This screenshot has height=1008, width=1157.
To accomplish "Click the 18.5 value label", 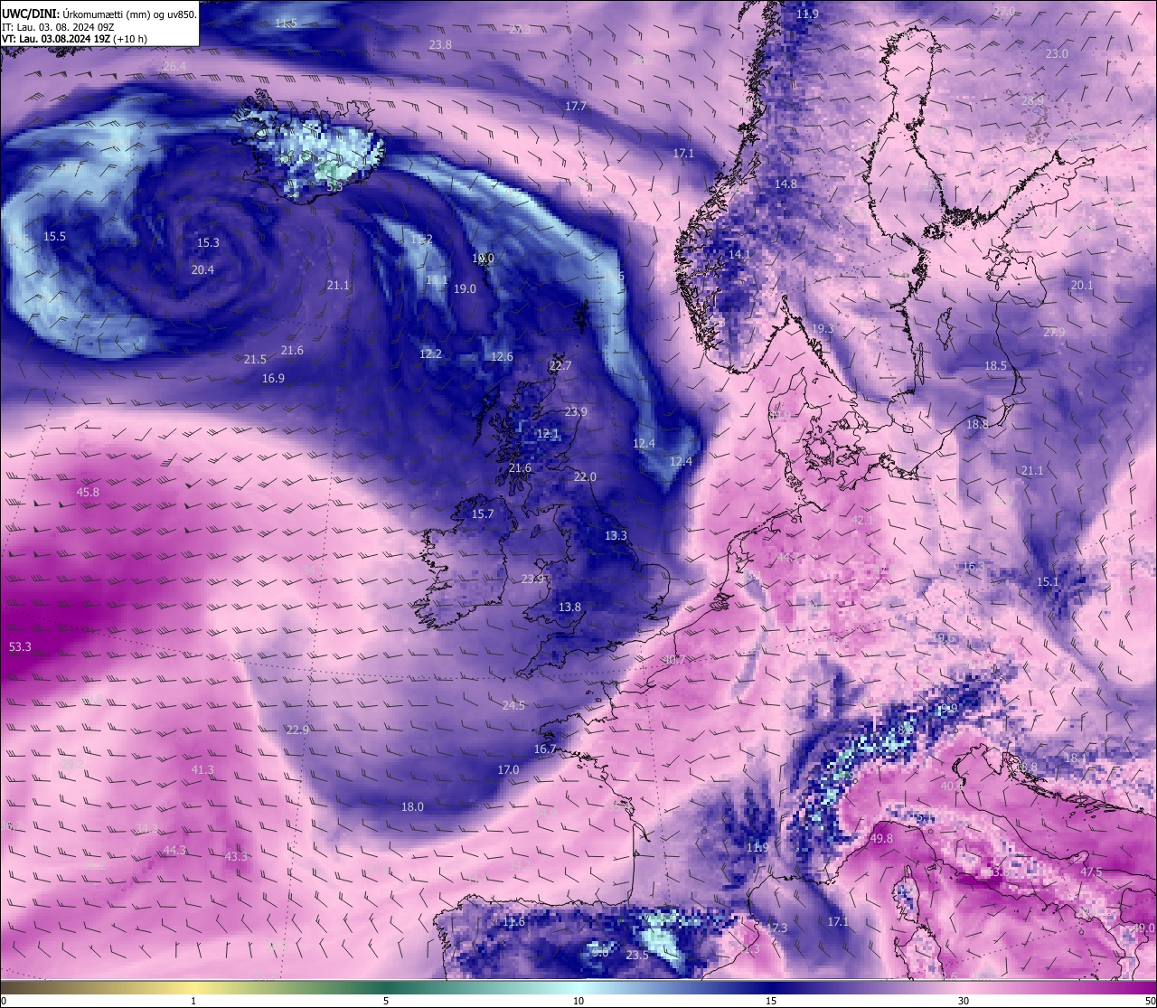I will coord(995,365).
